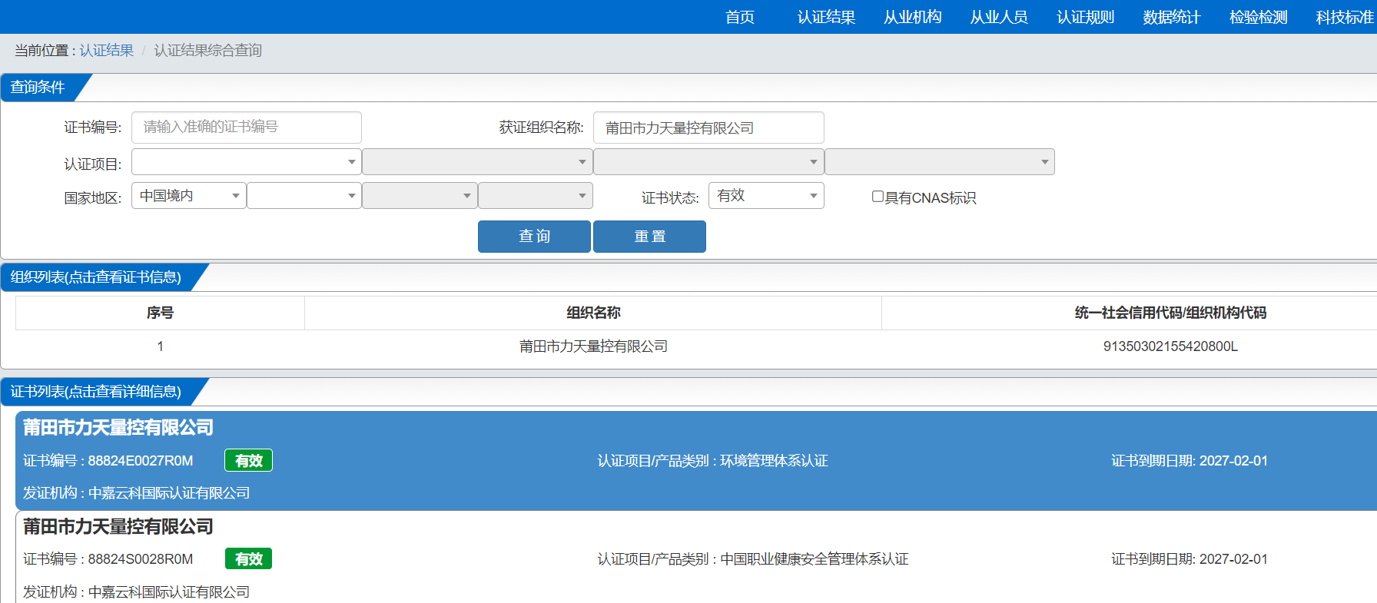This screenshot has height=603, width=1377.
Task: Open the 检验检测 menu item
Action: 1258,17
